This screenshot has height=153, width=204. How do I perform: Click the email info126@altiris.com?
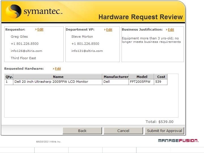tap(26, 51)
